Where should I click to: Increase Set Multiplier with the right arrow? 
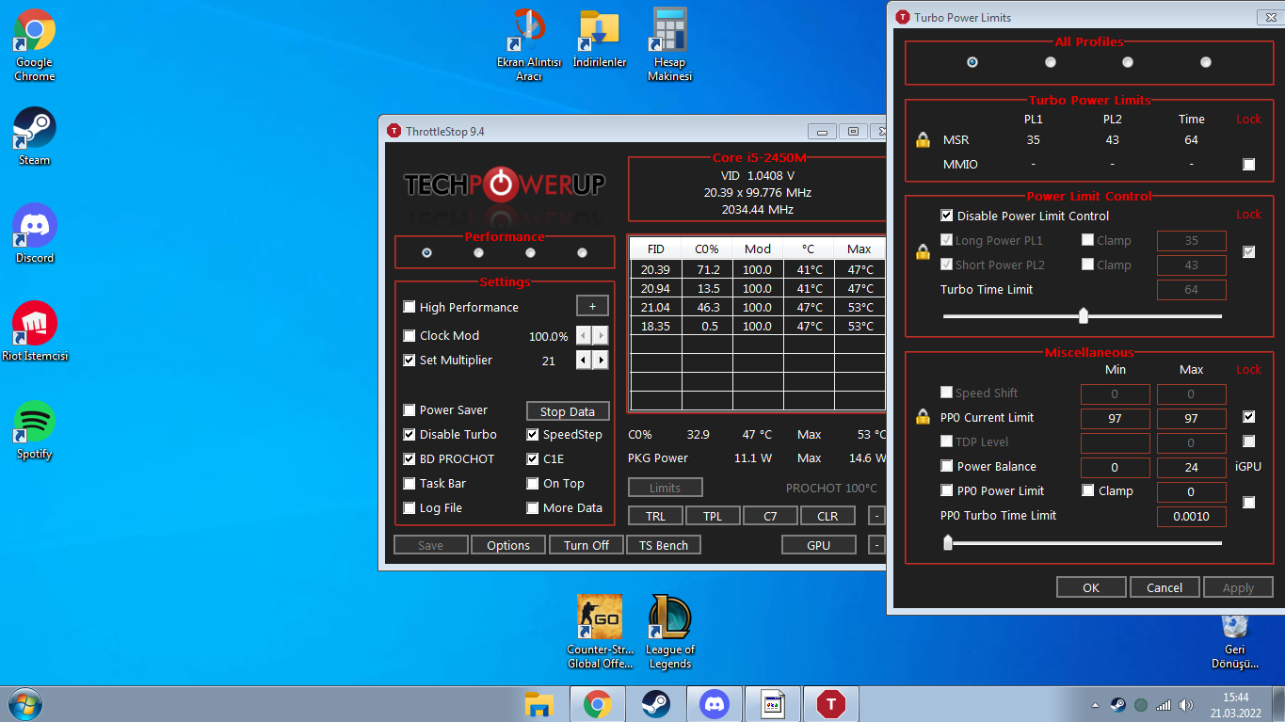tap(601, 360)
